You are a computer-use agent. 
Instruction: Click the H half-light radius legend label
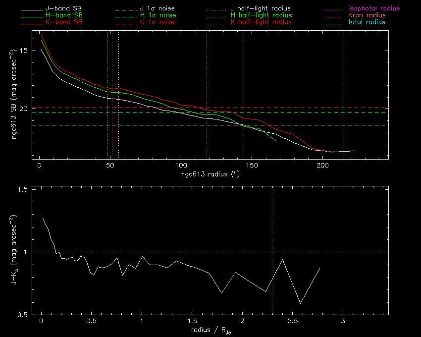[x=261, y=16]
